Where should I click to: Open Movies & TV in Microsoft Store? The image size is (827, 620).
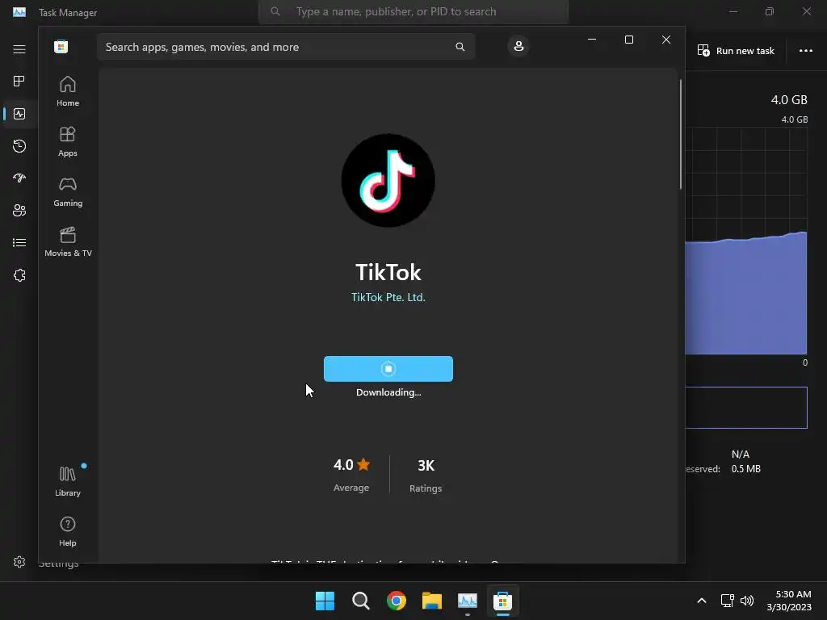(x=68, y=241)
